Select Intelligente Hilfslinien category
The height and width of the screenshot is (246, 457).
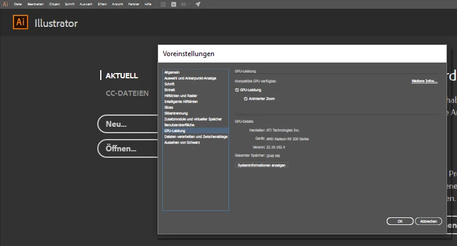coord(196,102)
